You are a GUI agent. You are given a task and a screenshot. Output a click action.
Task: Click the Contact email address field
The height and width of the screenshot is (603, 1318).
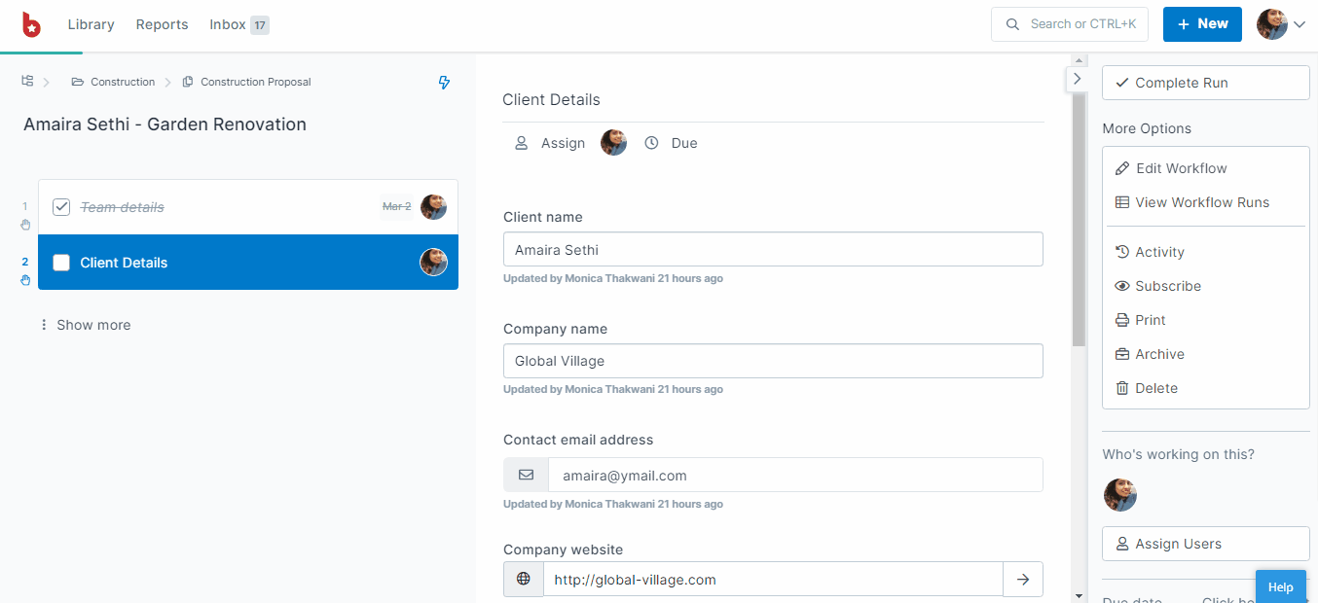[x=795, y=476]
